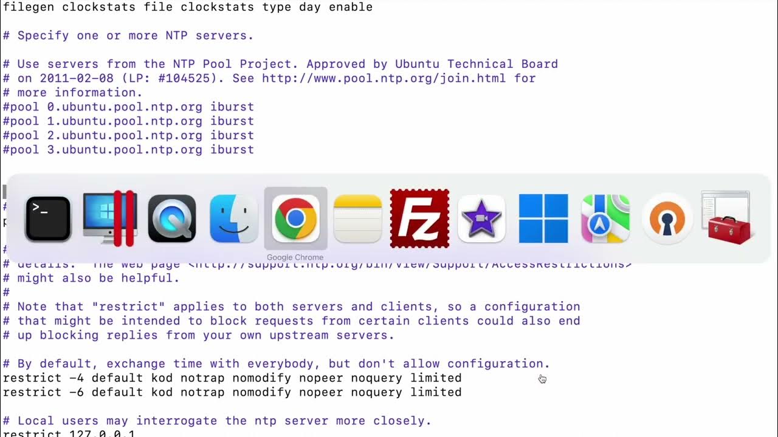Viewport: 778px width, 437px height.
Task: Click 'up blocking replies from your own' line
Action: 199,335
